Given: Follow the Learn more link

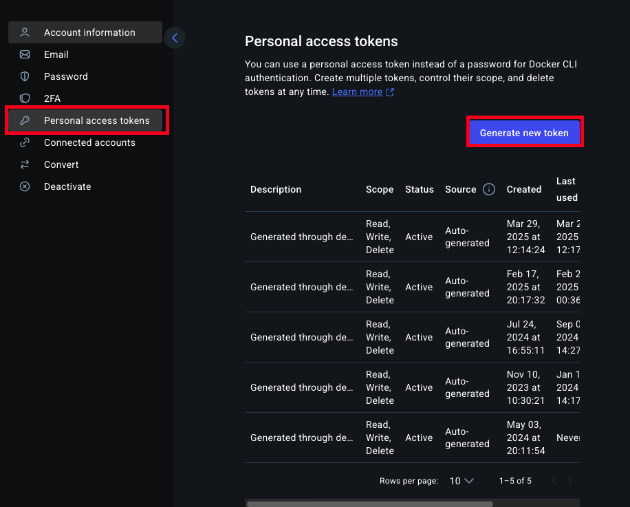Looking at the screenshot, I should (x=357, y=91).
